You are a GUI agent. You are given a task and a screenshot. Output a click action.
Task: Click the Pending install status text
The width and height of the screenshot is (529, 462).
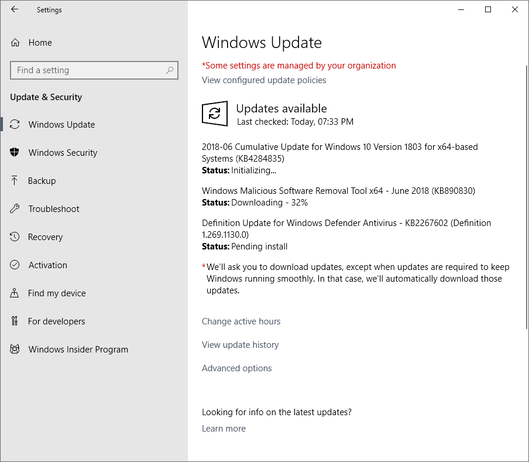(259, 247)
